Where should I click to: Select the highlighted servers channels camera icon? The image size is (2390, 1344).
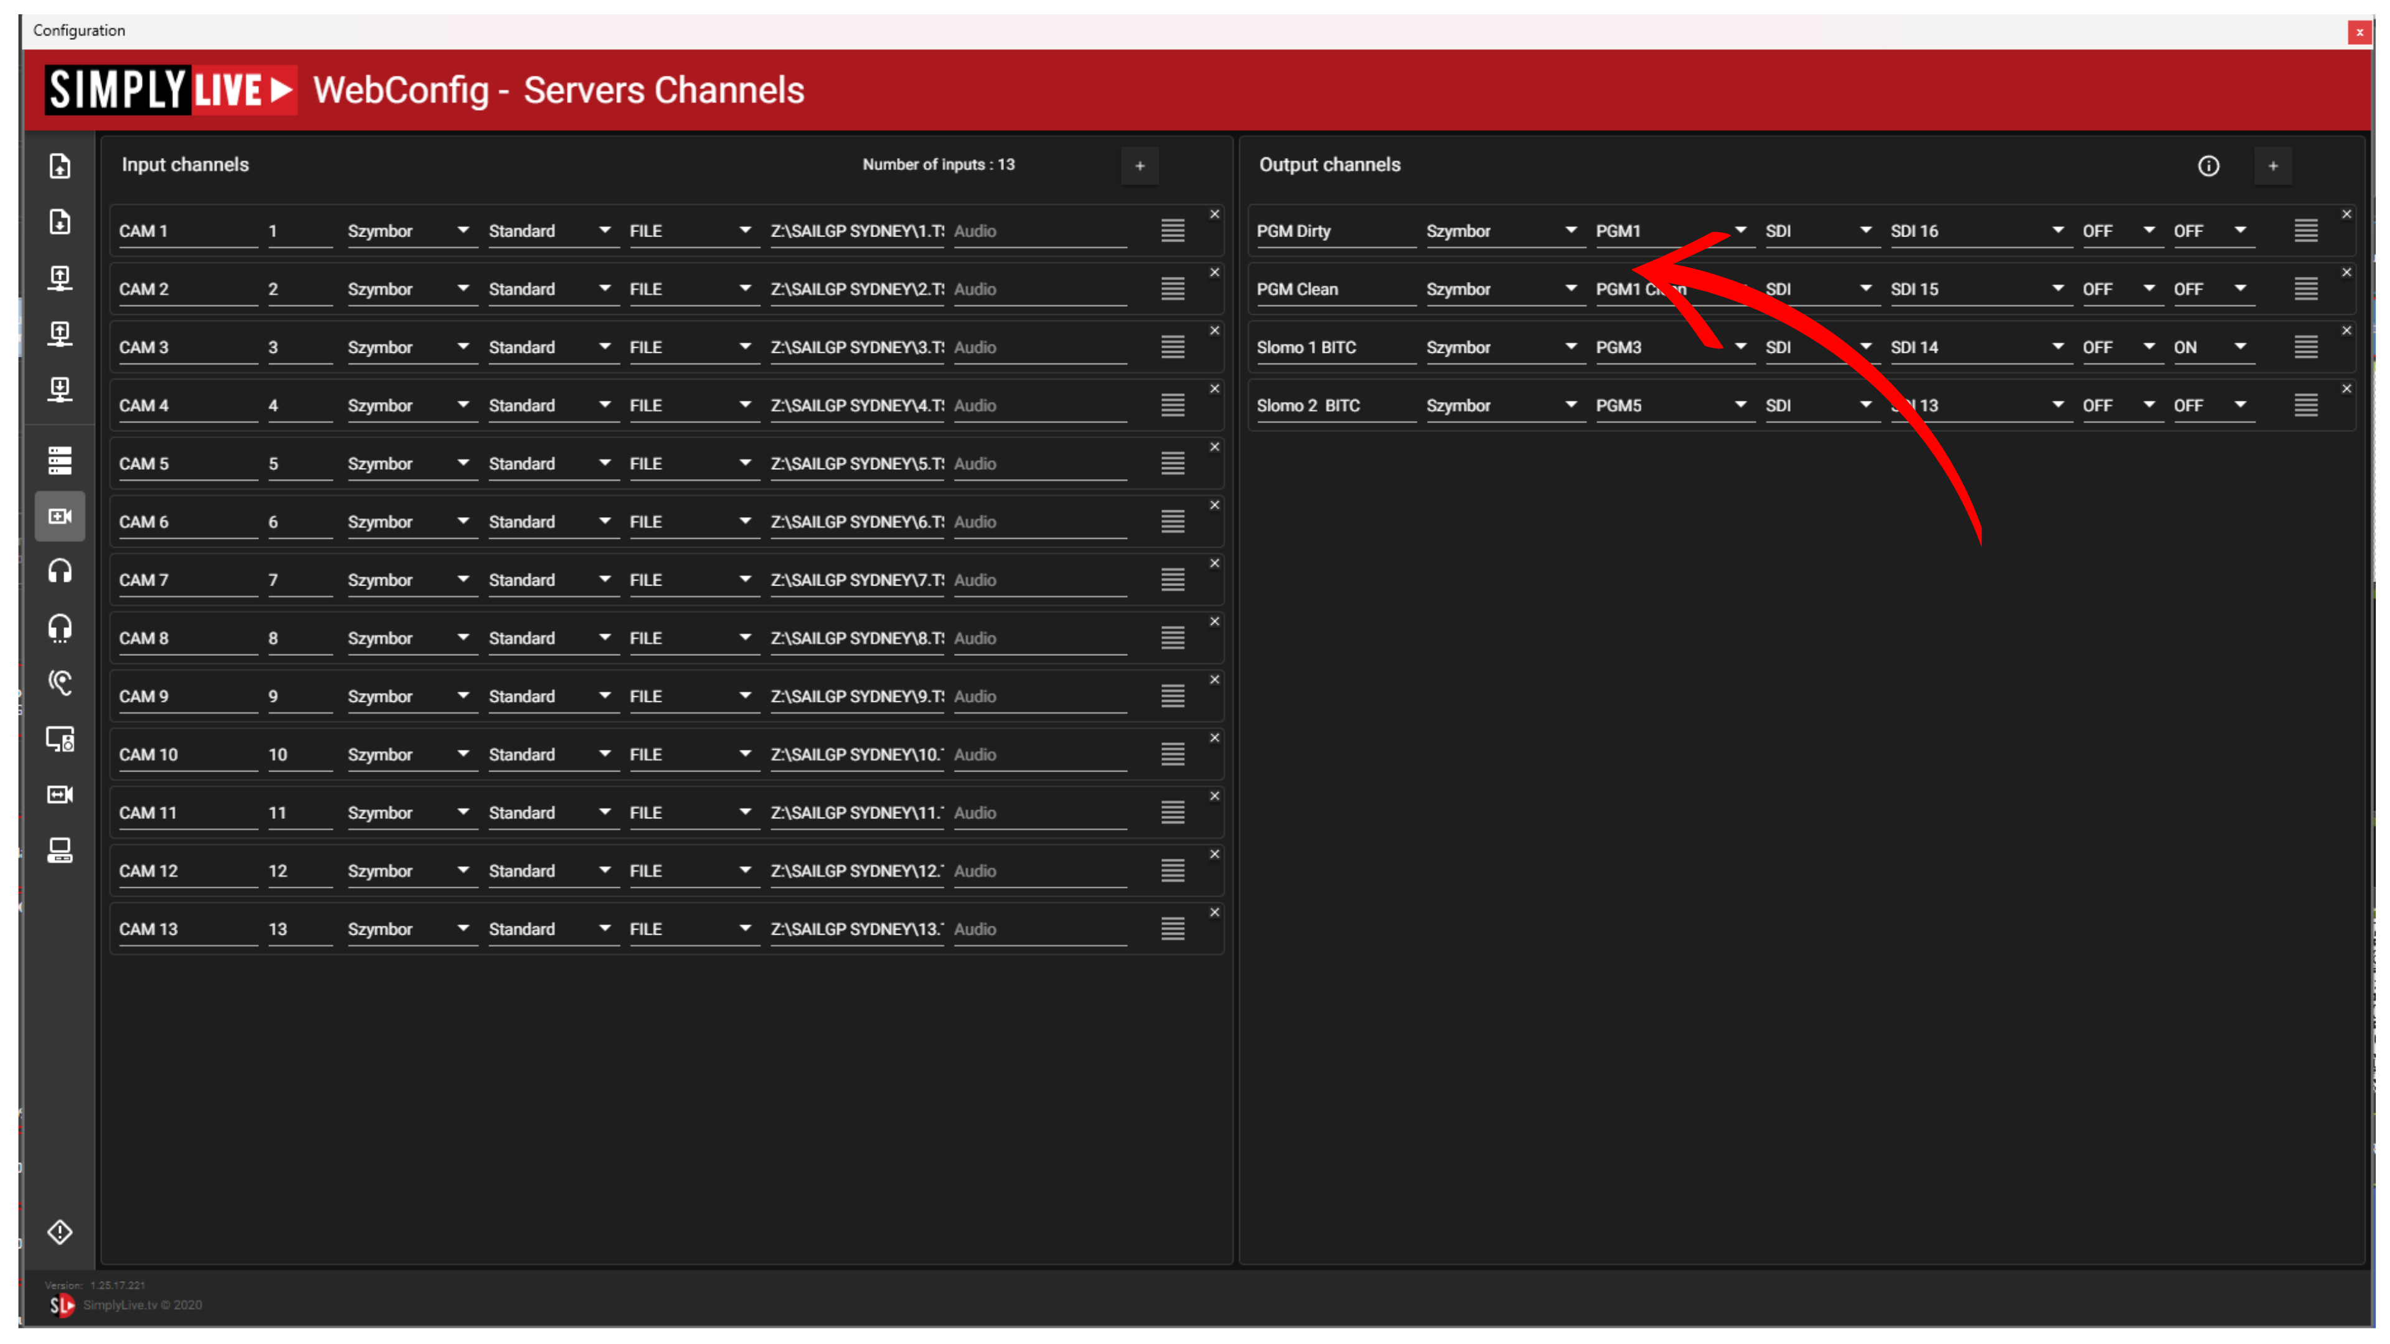tap(59, 516)
